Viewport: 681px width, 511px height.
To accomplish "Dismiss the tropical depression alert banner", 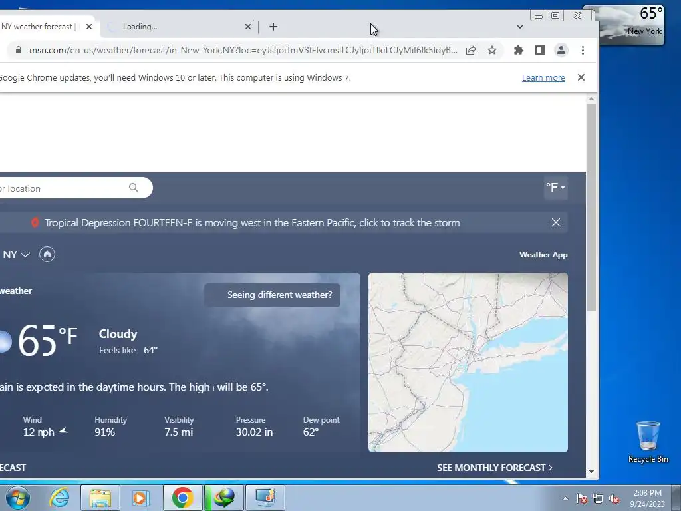I will [555, 222].
